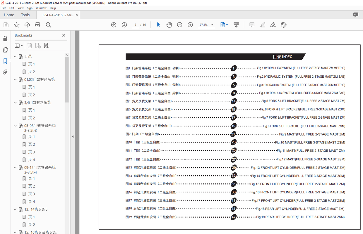Viewport: 363px width, 234px height.
Task: Select the Hand pan tool
Action: tap(169, 25)
